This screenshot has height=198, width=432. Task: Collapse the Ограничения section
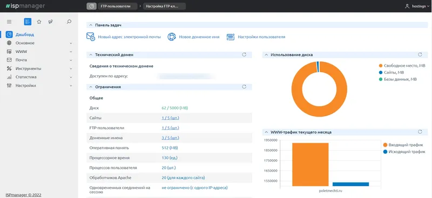91,87
